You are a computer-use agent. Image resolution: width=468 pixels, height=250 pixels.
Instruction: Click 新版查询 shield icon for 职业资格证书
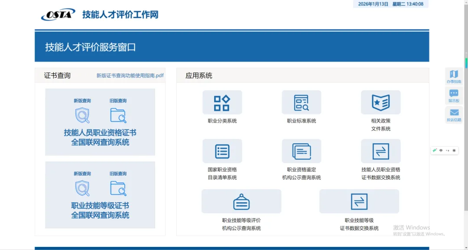pos(82,115)
